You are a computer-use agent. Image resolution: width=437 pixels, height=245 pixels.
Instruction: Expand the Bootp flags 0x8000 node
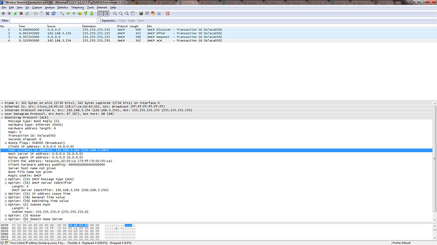6,143
